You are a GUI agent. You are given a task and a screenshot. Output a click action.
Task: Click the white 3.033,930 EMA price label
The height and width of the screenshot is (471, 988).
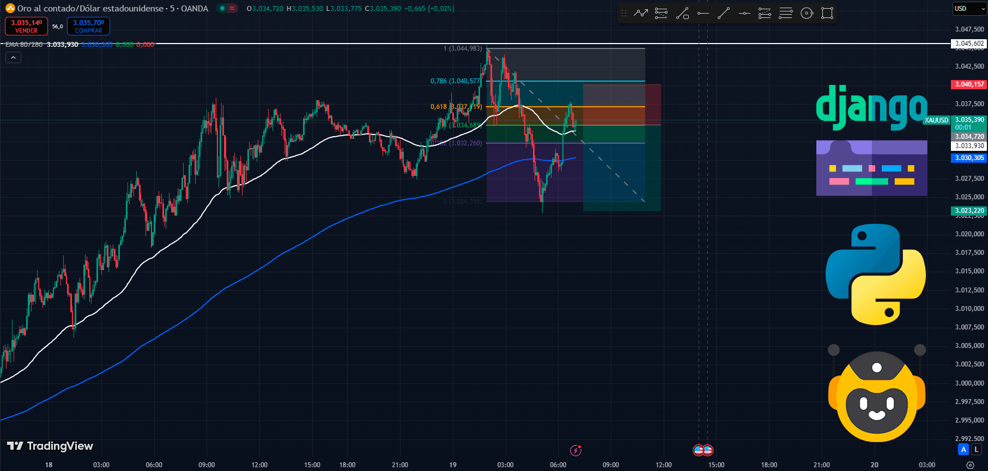pyautogui.click(x=969, y=146)
